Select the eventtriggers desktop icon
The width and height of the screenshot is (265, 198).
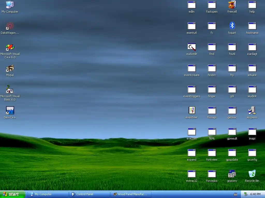192,89
